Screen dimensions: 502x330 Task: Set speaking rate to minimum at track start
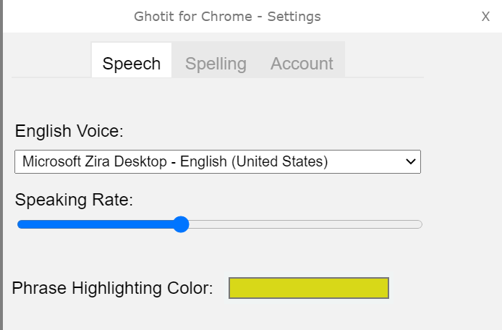20,224
